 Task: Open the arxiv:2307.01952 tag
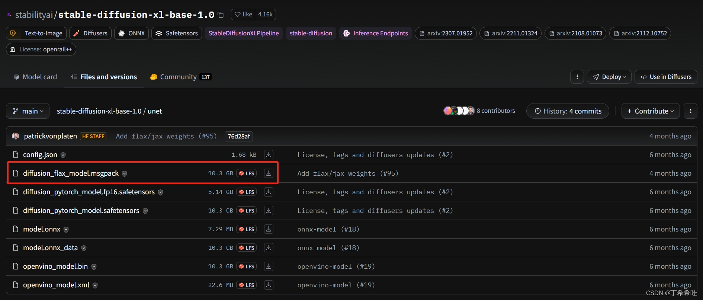point(446,33)
